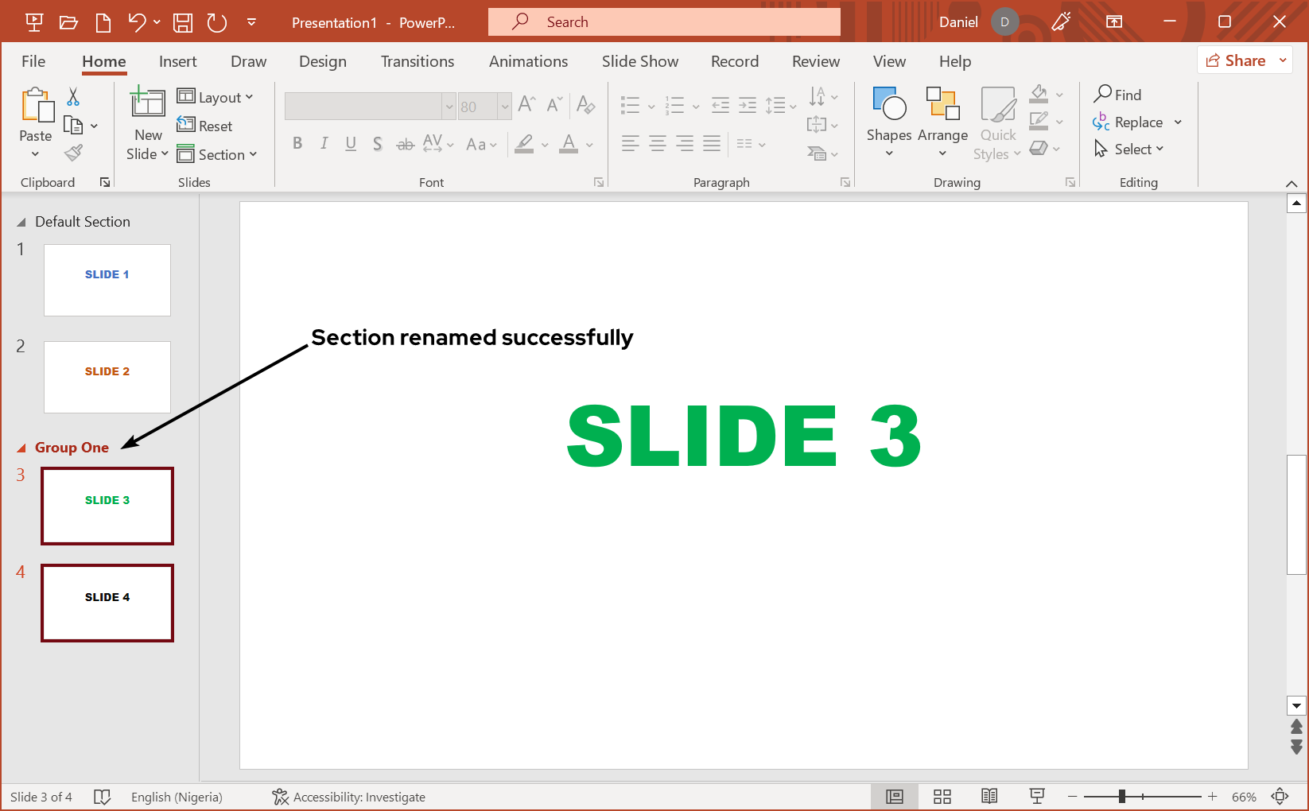1309x811 pixels.
Task: Select the Format Painter tool
Action: click(x=73, y=152)
